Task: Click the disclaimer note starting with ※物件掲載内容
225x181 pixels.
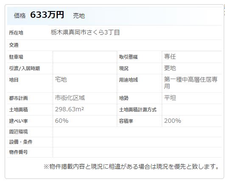Action: point(131,167)
